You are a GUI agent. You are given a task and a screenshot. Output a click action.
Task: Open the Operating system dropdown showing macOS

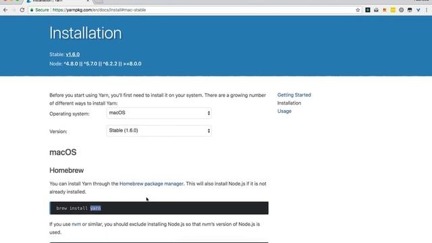159,113
